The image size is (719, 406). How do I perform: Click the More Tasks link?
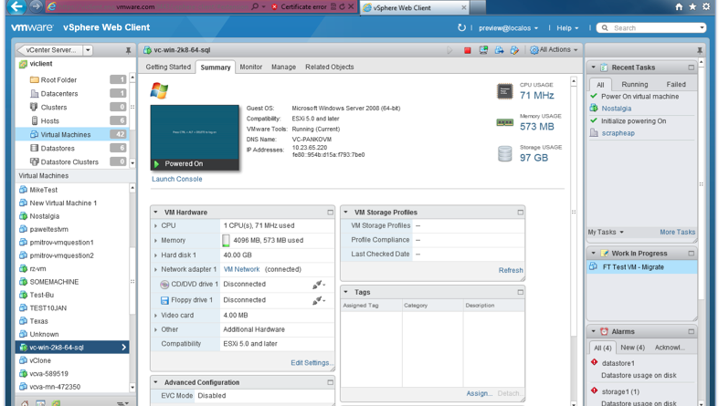click(x=677, y=232)
